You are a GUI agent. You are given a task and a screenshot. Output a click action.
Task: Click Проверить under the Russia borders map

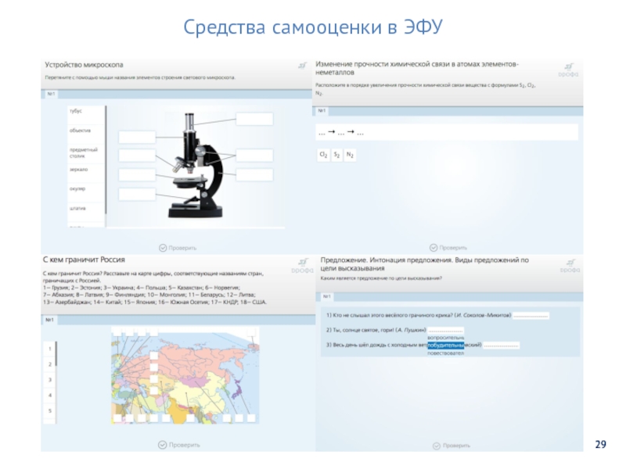point(184,445)
